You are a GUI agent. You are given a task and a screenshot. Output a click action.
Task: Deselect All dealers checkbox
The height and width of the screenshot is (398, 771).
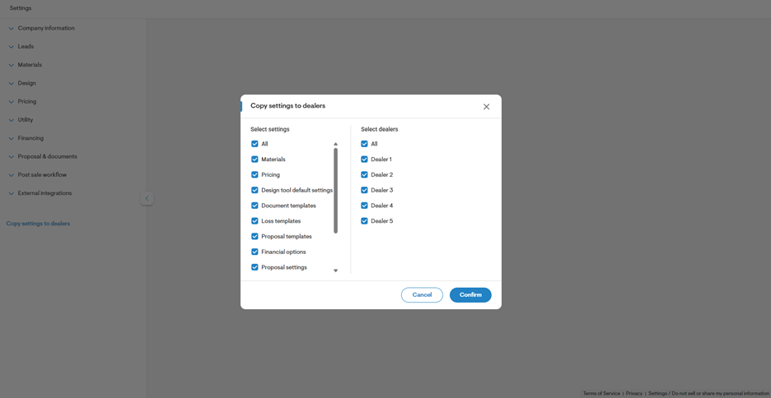(364, 144)
